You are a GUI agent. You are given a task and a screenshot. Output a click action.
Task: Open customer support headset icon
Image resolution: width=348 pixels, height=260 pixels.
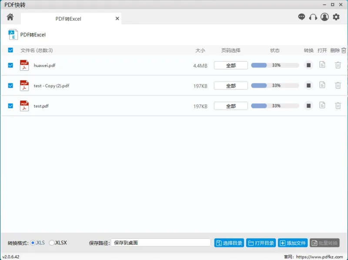coord(313,17)
